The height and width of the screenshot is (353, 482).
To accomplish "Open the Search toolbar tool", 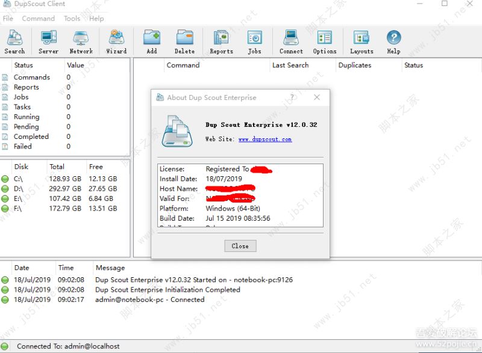I will tap(14, 41).
